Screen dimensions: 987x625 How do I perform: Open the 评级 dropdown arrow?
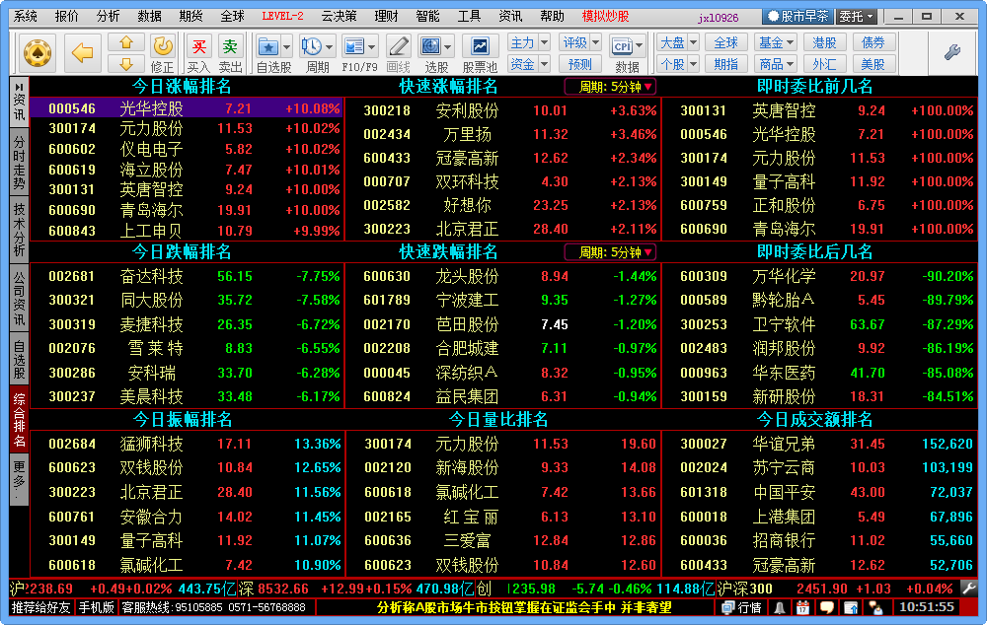[596, 42]
